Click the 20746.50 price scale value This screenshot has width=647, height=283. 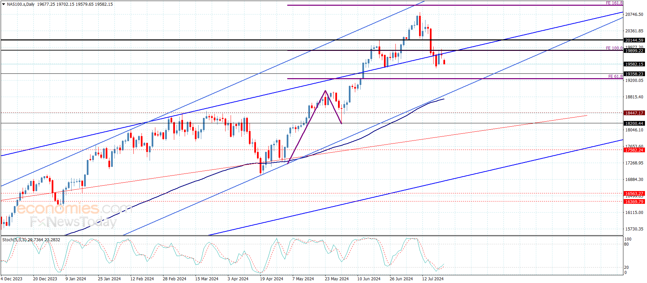pos(634,14)
